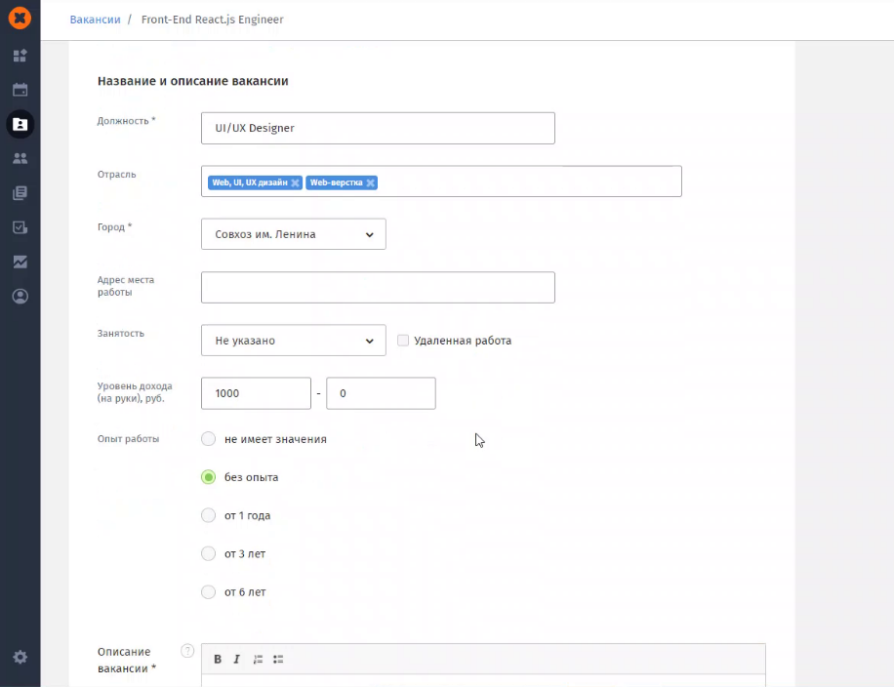Viewport: 894px width, 687px height.
Task: Click the orange app logo icon
Action: (20, 18)
